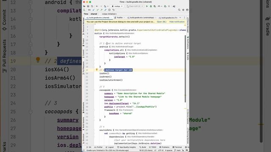Click the Show History clock icon

109,10
